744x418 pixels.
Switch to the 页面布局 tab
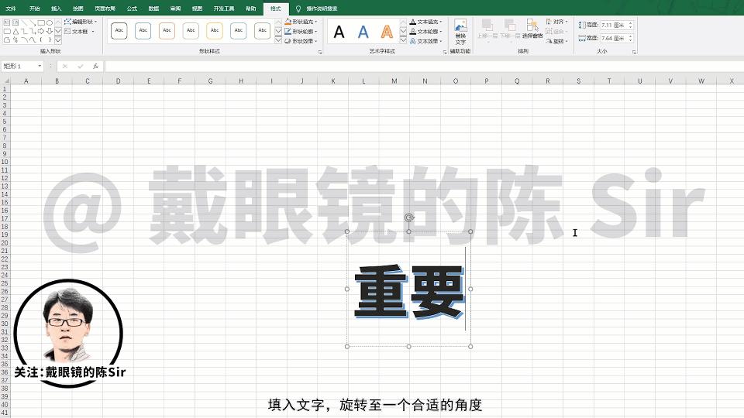click(x=105, y=9)
